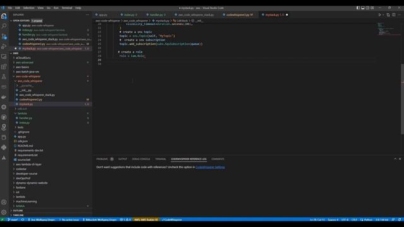Screen dimensions: 404x227
Task: Open the Run Python File dropdown arrow
Action: coord(383,15)
